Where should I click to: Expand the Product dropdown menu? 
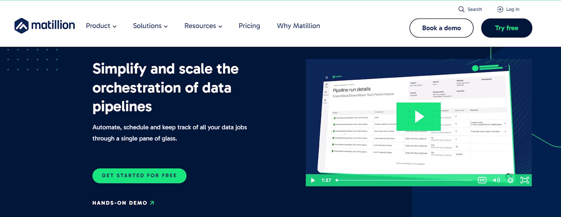tap(101, 26)
